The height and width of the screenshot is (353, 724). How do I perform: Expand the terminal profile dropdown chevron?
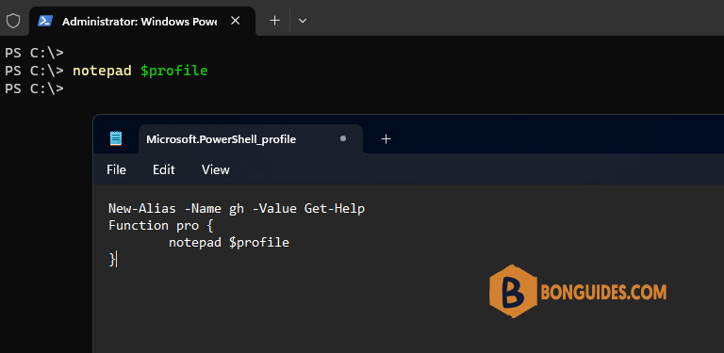point(303,21)
